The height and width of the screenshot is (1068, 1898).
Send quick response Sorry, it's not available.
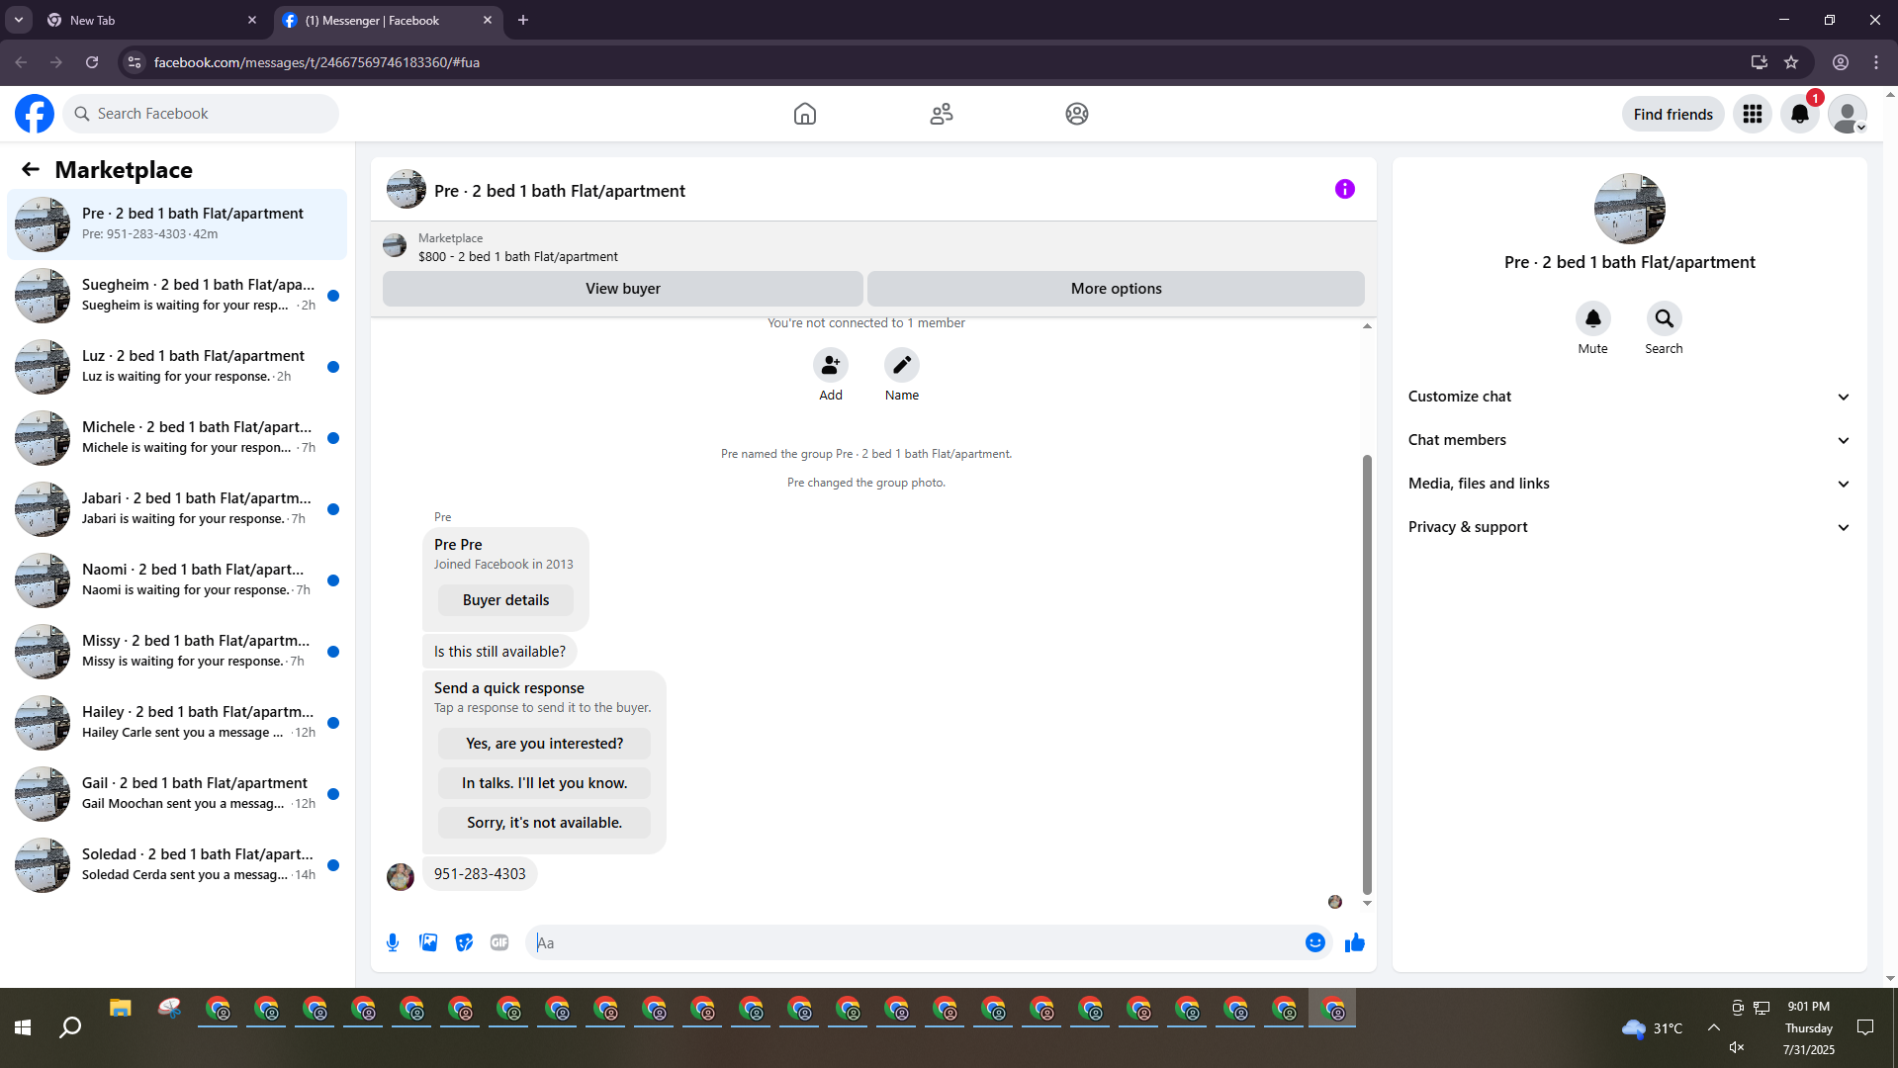pos(545,823)
